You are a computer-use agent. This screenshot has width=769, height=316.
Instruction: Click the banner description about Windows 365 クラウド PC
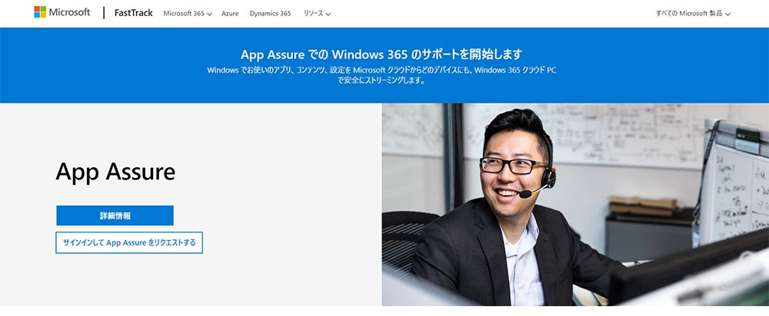point(381,75)
